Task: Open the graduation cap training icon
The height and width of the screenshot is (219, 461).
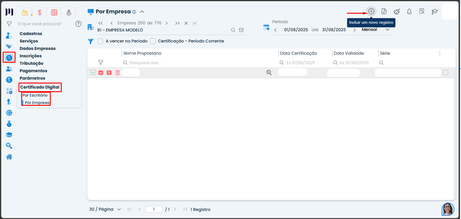Action: (x=435, y=12)
